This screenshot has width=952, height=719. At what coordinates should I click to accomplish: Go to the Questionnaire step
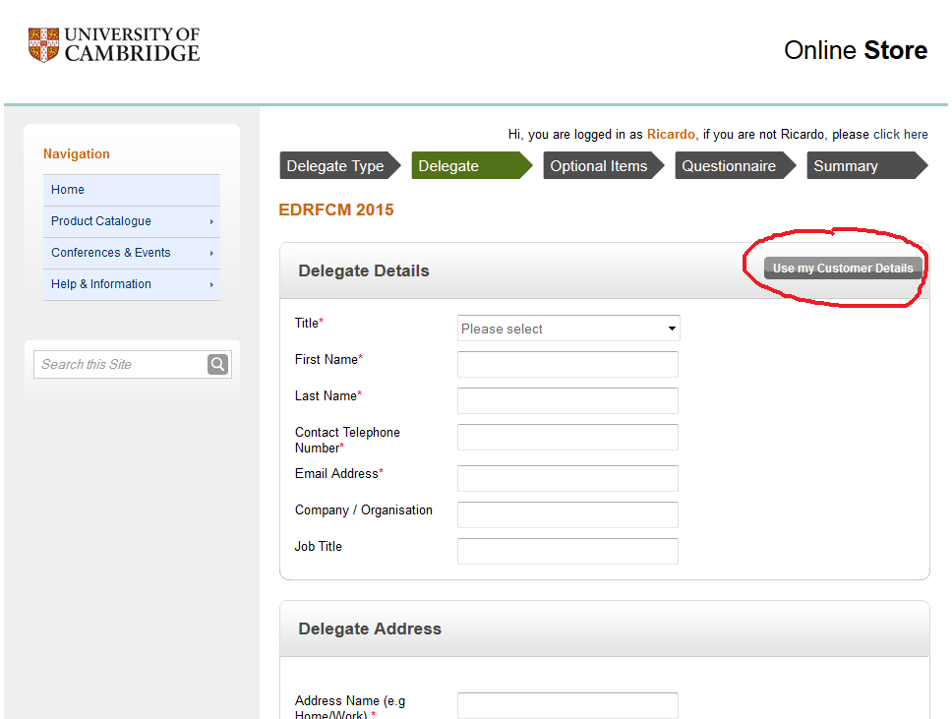pyautogui.click(x=736, y=166)
